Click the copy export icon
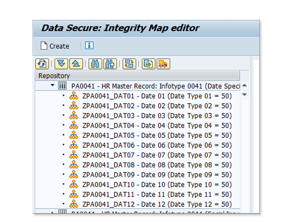The image size is (288, 222). [x=148, y=64]
